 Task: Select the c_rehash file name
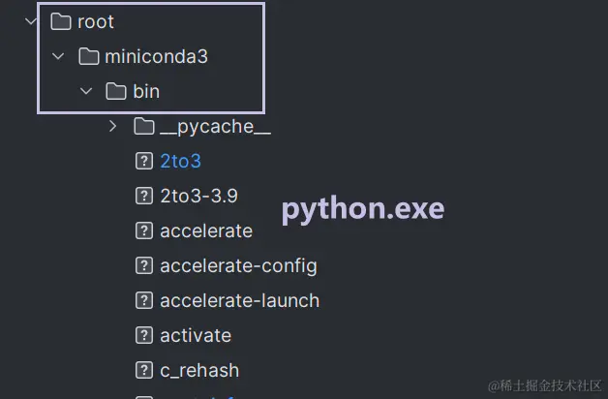click(x=199, y=370)
